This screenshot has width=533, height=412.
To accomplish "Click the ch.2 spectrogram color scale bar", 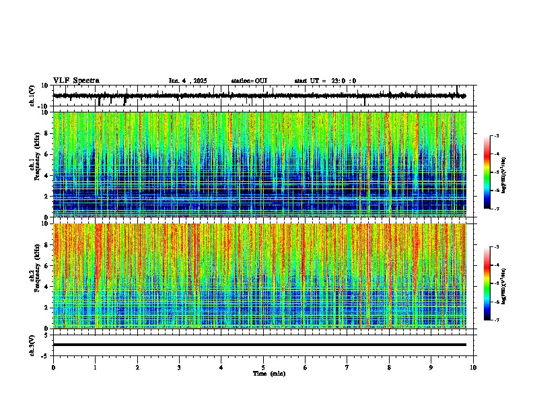I will 487,283.
